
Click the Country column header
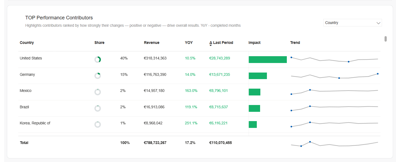[x=27, y=43]
